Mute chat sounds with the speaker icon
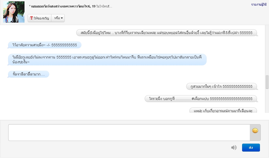The image size is (269, 163). [x=234, y=148]
